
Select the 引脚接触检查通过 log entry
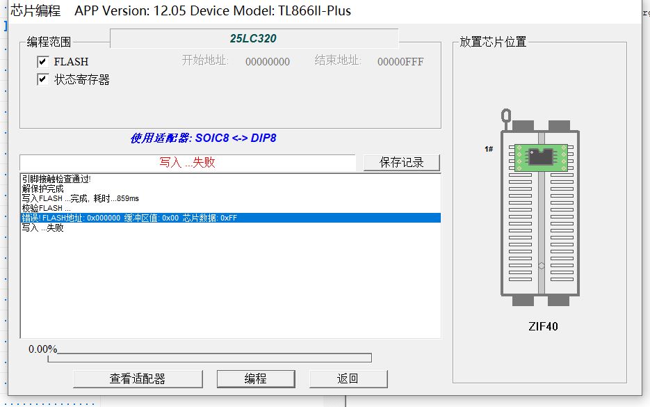[56, 179]
